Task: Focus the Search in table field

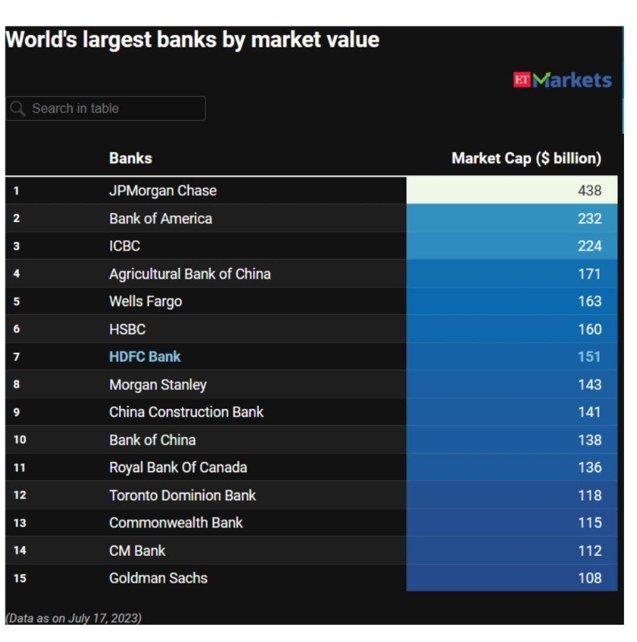Action: (x=106, y=109)
